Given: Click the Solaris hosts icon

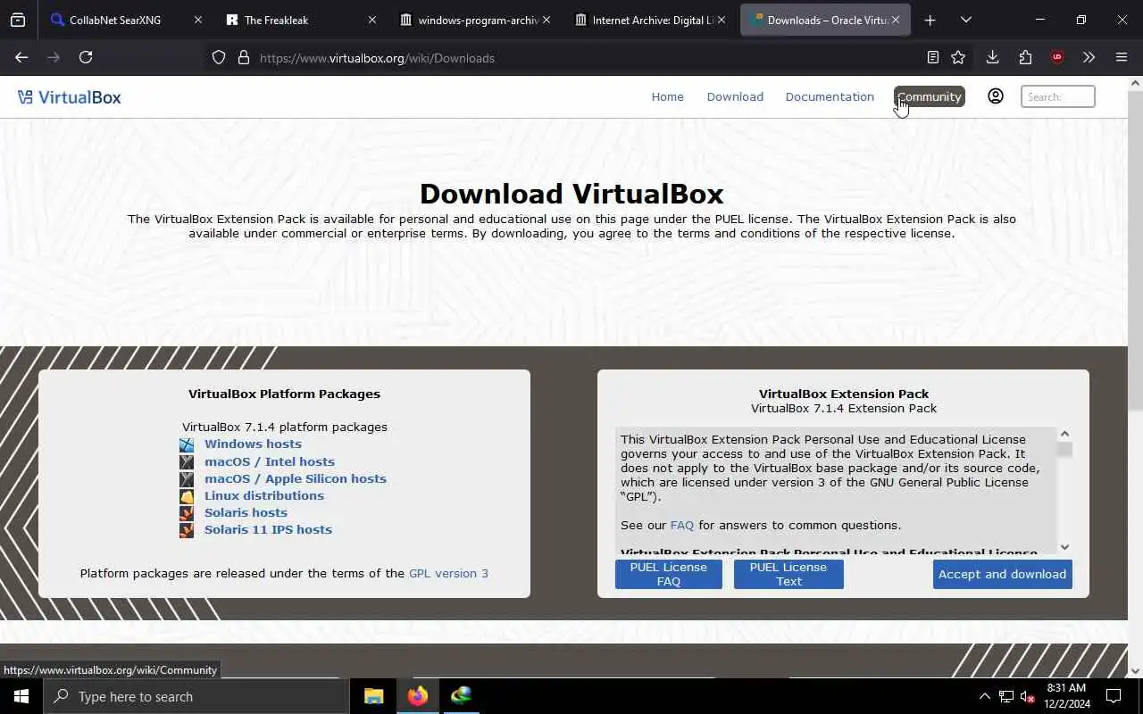Looking at the screenshot, I should point(187,513).
